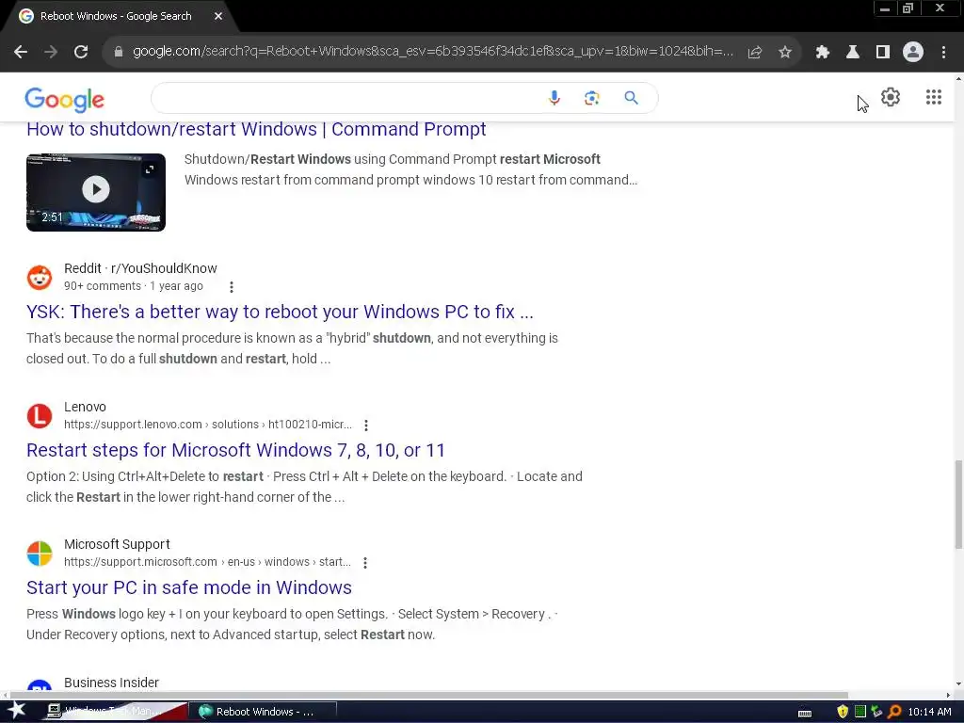Open the Extensions puzzle icon

click(823, 53)
